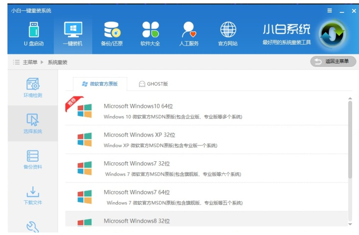Image resolution: width=359 pixels, height=235 pixels.
Task: Click the wrench icon in left sidebar
Action: [x=33, y=227]
